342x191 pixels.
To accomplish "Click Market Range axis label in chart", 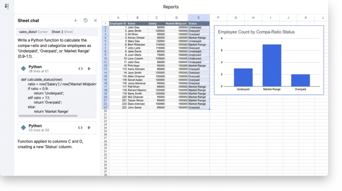I will tap(272, 89).
